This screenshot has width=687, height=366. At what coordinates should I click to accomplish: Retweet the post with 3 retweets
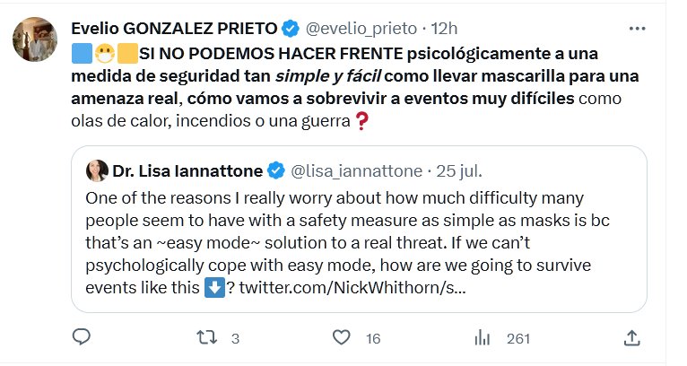tap(205, 337)
